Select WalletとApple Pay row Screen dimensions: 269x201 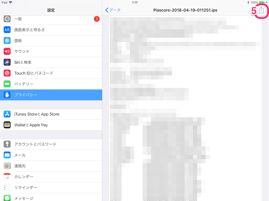(51, 125)
